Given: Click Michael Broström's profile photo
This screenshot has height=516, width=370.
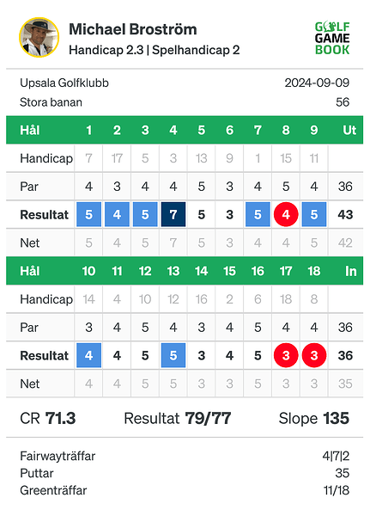Looking at the screenshot, I should pos(39,37).
